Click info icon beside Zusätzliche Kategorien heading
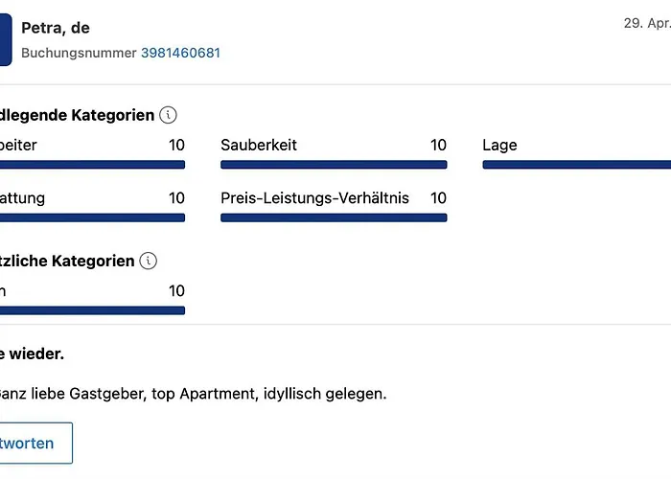 pyautogui.click(x=149, y=261)
